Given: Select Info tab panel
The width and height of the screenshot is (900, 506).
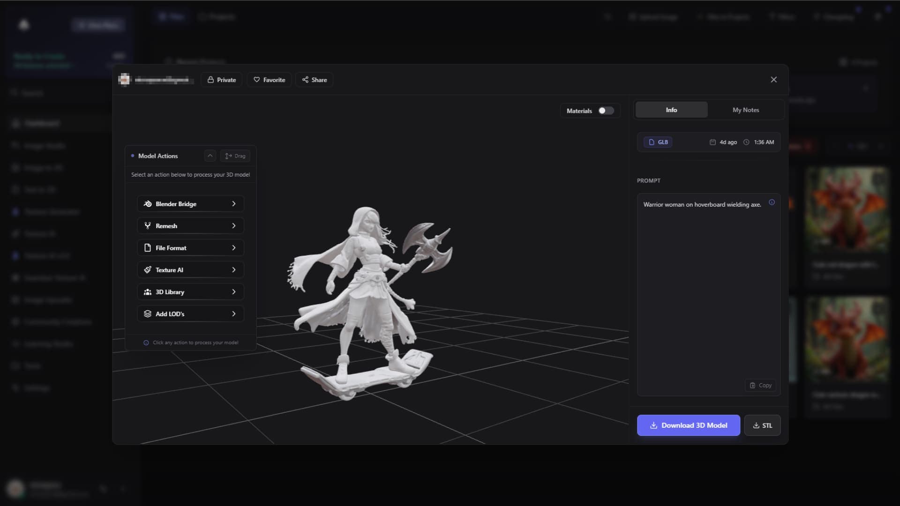Looking at the screenshot, I should click(671, 109).
